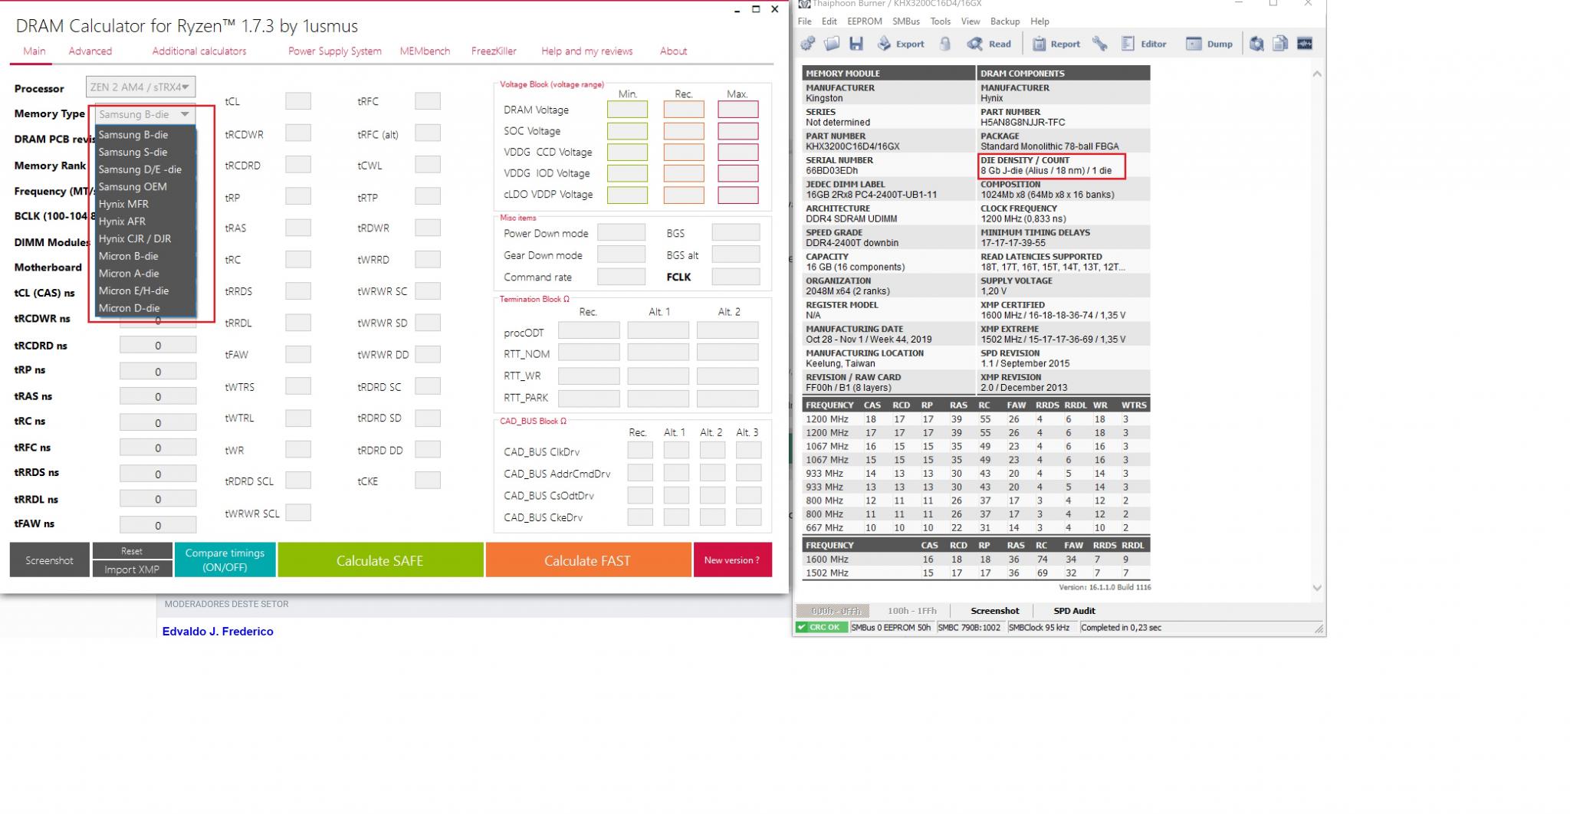Open the About tab
This screenshot has height=814, width=1570.
point(673,51)
